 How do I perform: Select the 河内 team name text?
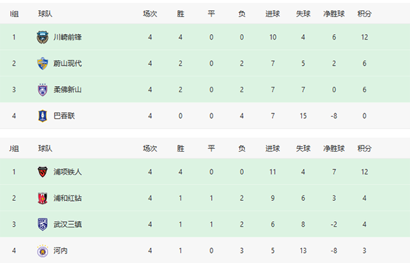[x=60, y=251]
